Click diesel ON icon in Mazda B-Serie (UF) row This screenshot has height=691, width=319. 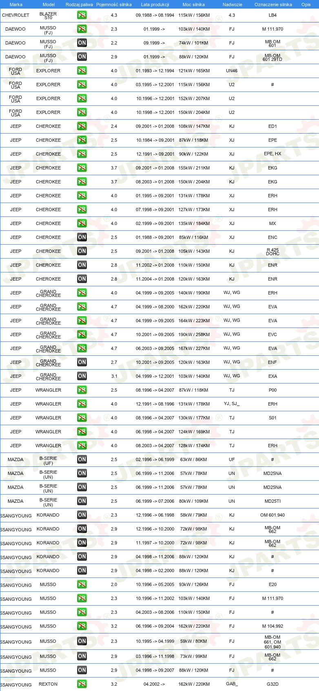point(82,459)
